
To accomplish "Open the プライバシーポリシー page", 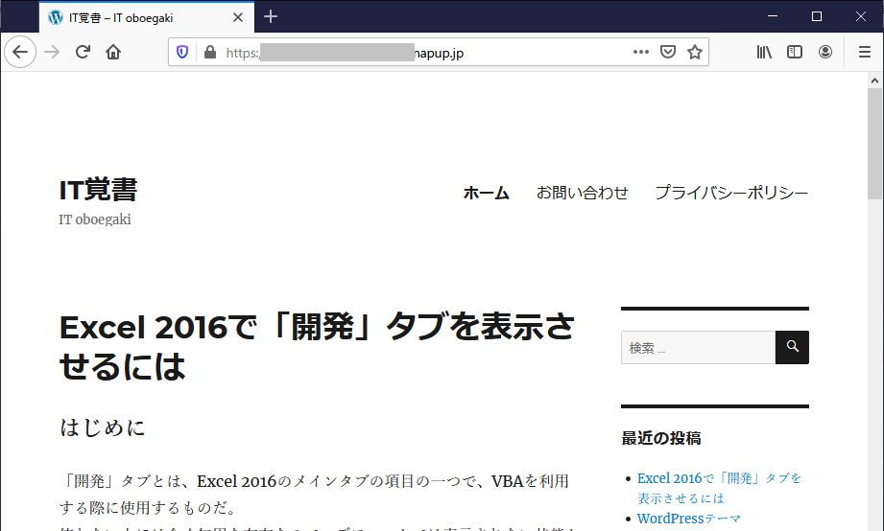I will point(731,193).
